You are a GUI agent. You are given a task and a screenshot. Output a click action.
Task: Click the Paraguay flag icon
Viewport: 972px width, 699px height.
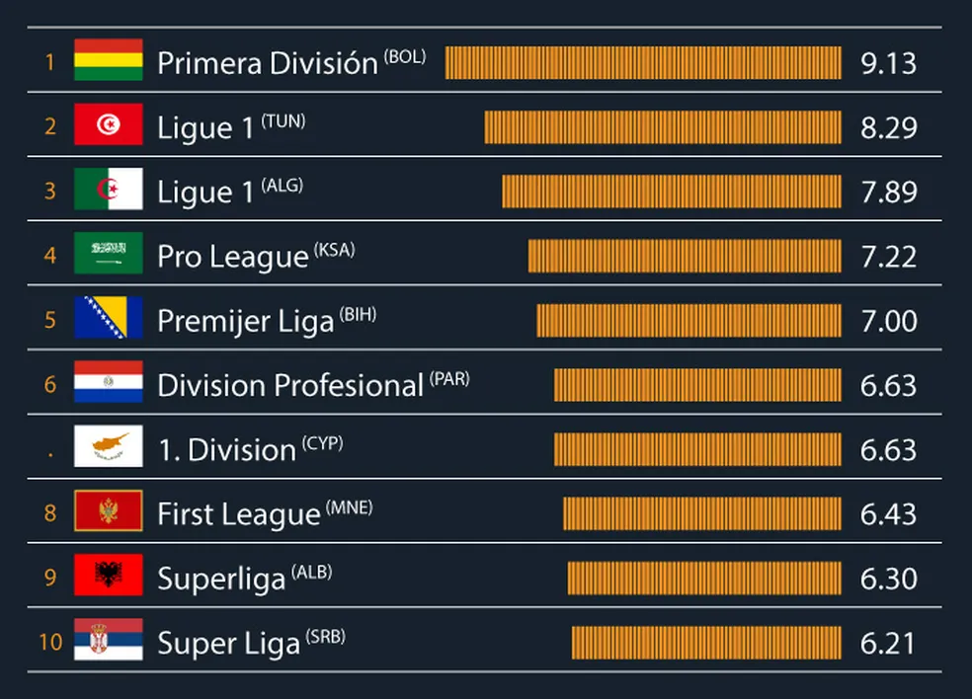click(x=109, y=382)
